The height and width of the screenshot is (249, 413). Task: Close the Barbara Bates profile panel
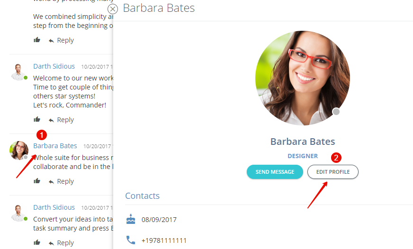[x=113, y=9]
